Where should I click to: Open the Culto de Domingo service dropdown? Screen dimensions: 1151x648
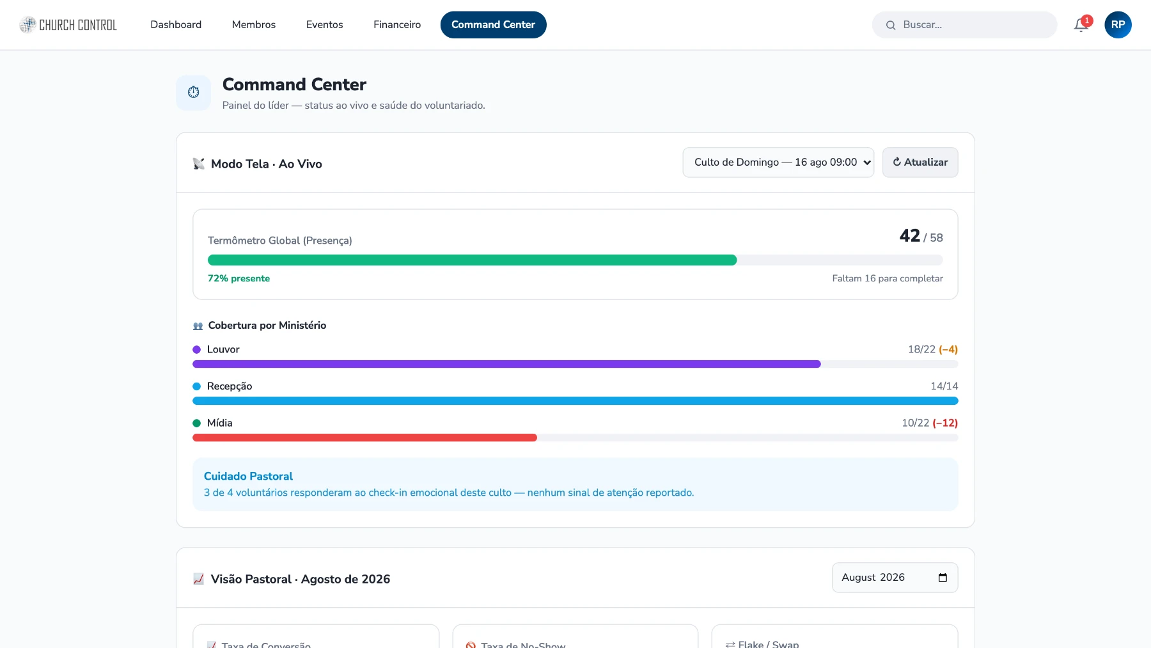[778, 162]
